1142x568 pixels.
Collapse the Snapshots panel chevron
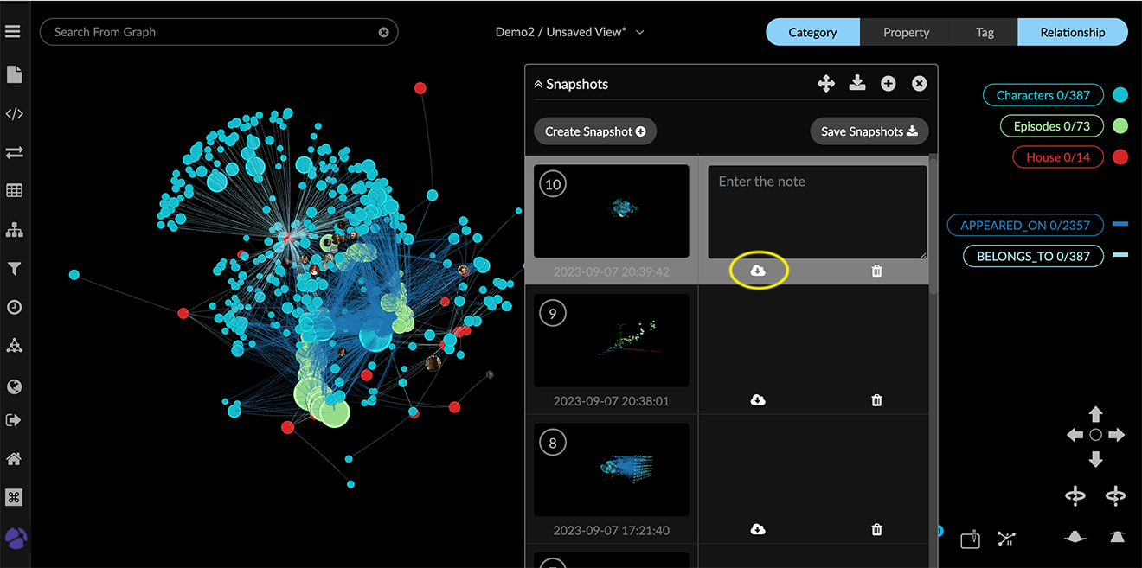[538, 85]
